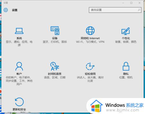Click the 系统 label text
The height and width of the screenshot is (114, 145).
tap(19, 38)
